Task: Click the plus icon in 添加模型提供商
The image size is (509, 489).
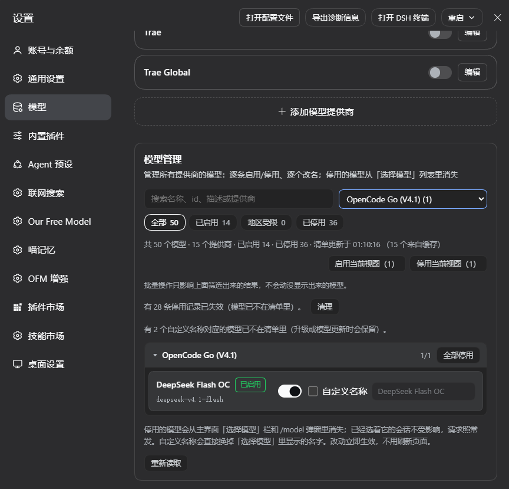Action: [x=282, y=111]
